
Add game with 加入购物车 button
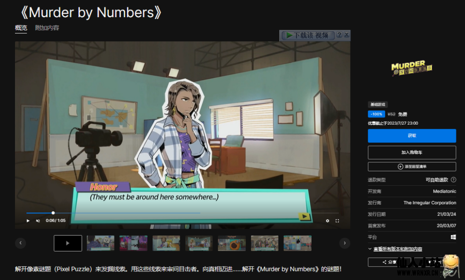tap(412, 152)
